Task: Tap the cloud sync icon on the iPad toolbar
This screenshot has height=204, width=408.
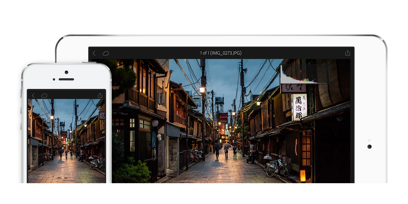Action: point(105,53)
